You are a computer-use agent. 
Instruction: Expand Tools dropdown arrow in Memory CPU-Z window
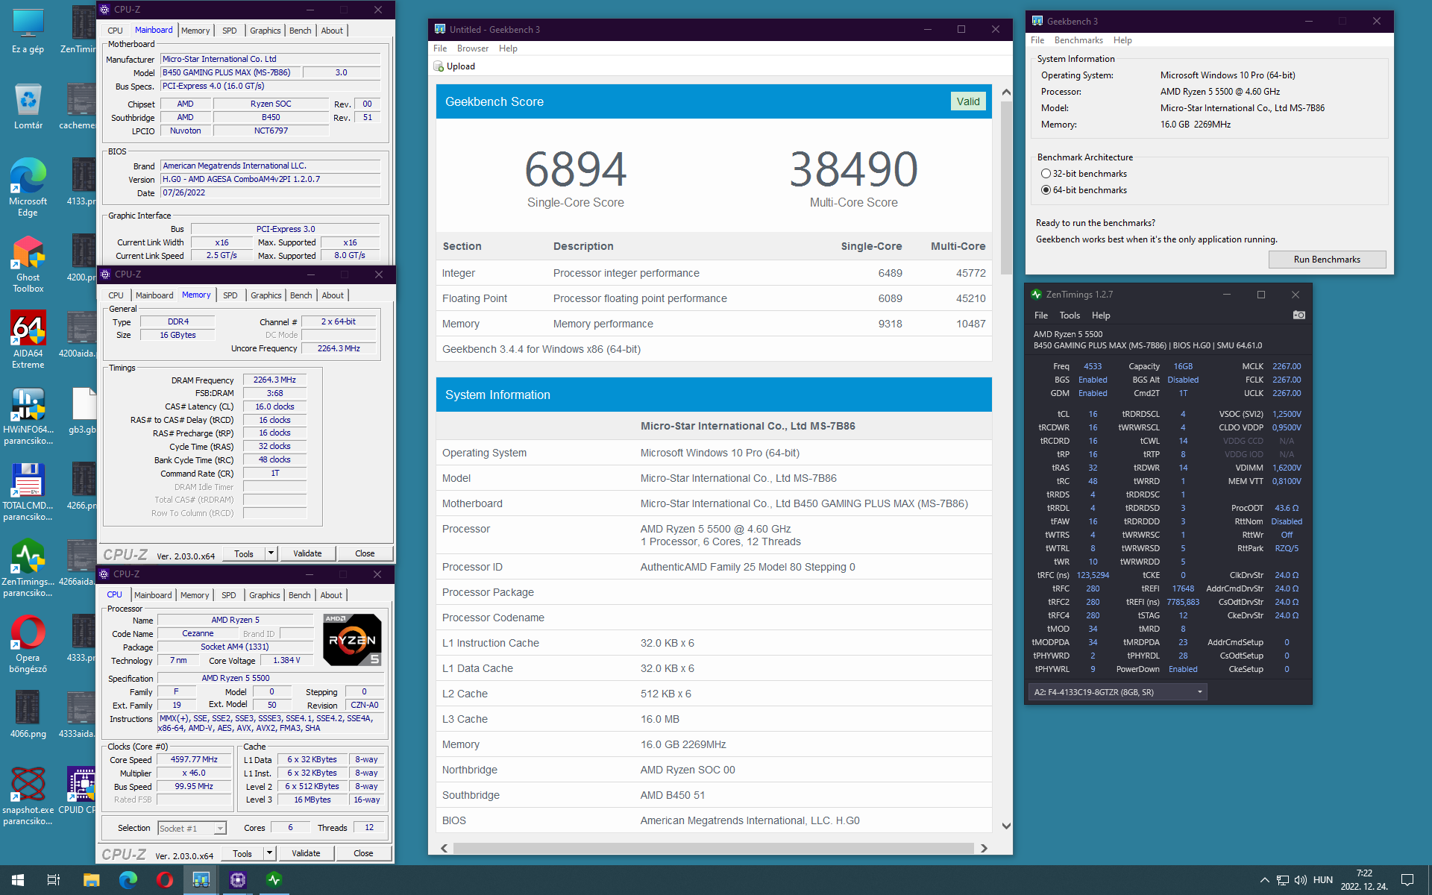point(271,553)
